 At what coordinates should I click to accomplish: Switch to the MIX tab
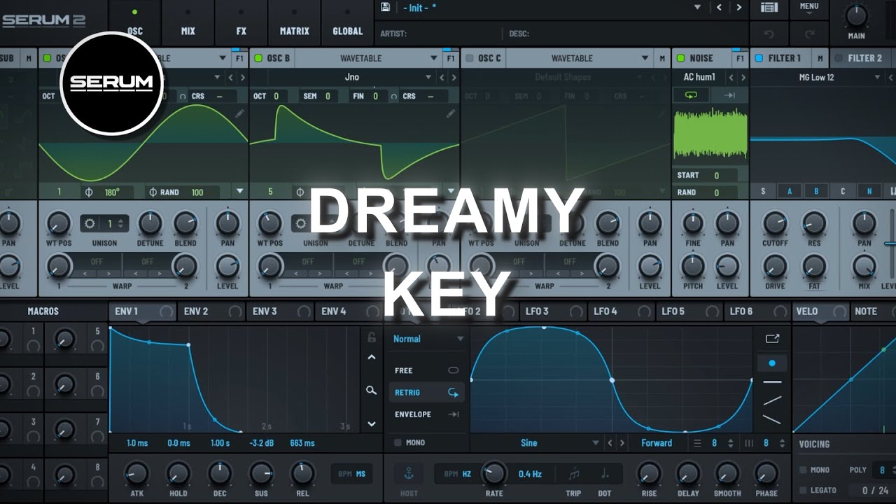[188, 22]
